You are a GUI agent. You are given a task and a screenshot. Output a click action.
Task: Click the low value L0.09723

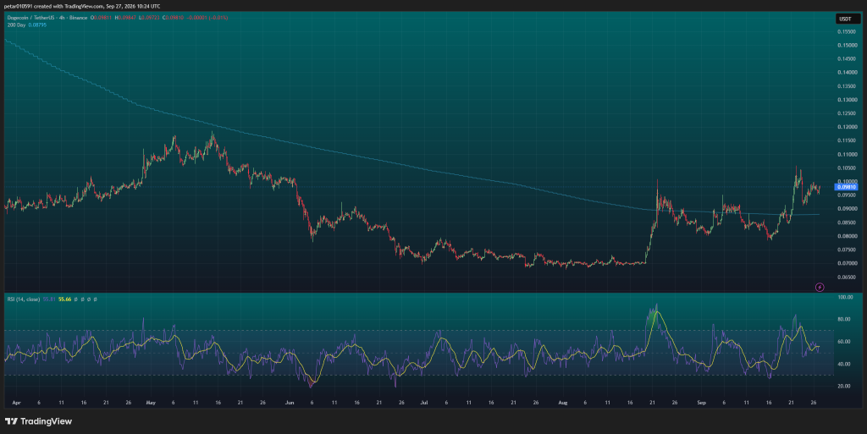149,18
